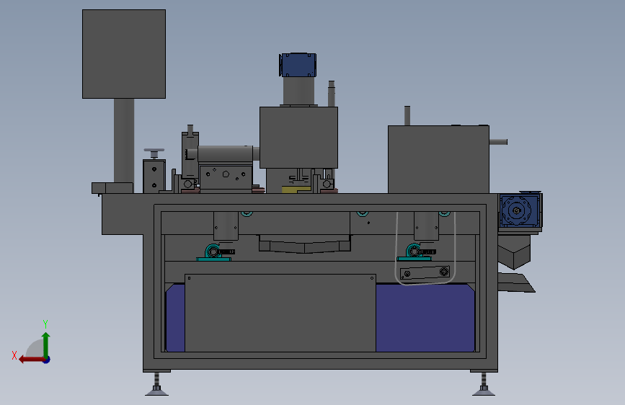This screenshot has width=625, height=405.
Task: Select the vertical column supporting the control cabinet
Action: pyautogui.click(x=124, y=141)
